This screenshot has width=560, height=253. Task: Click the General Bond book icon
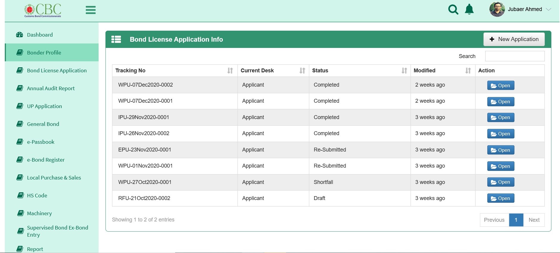point(20,124)
